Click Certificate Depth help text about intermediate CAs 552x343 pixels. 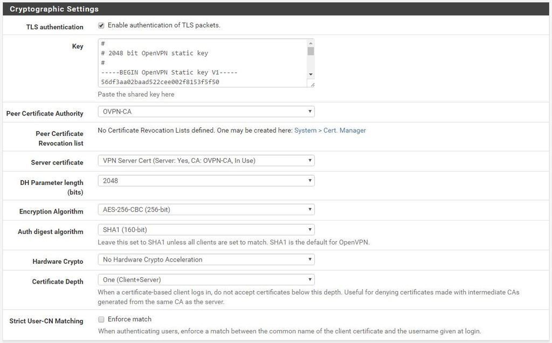click(308, 297)
